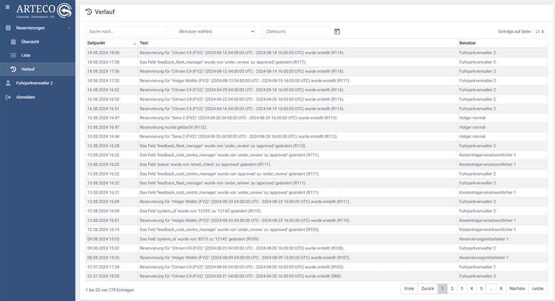Go to page 8

click(501, 289)
